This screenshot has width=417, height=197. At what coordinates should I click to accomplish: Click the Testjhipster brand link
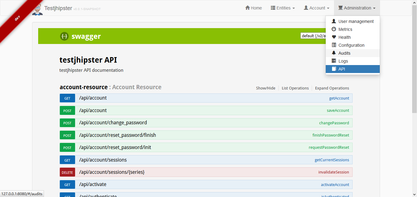[58, 8]
